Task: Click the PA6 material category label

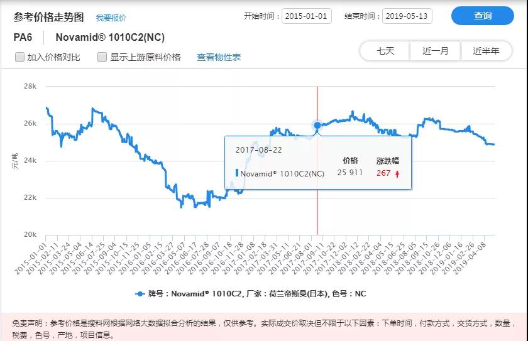Action: [23, 37]
